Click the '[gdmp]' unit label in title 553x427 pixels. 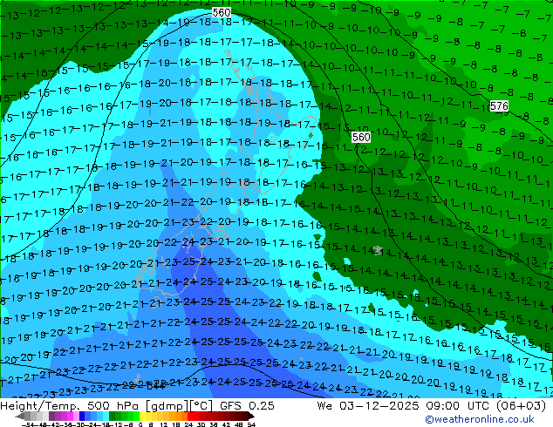[167, 406]
